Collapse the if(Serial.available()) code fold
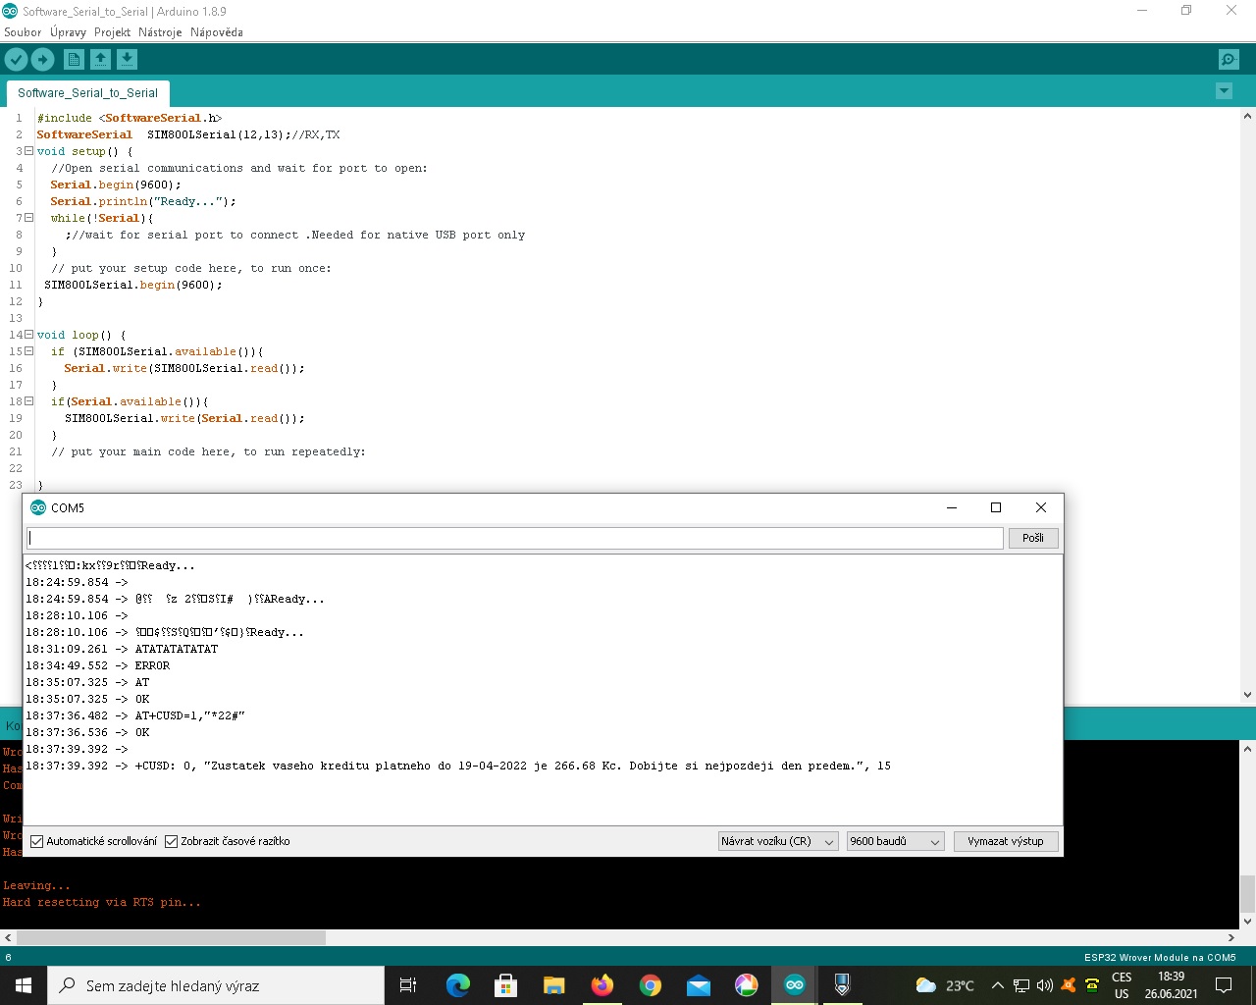 [28, 401]
